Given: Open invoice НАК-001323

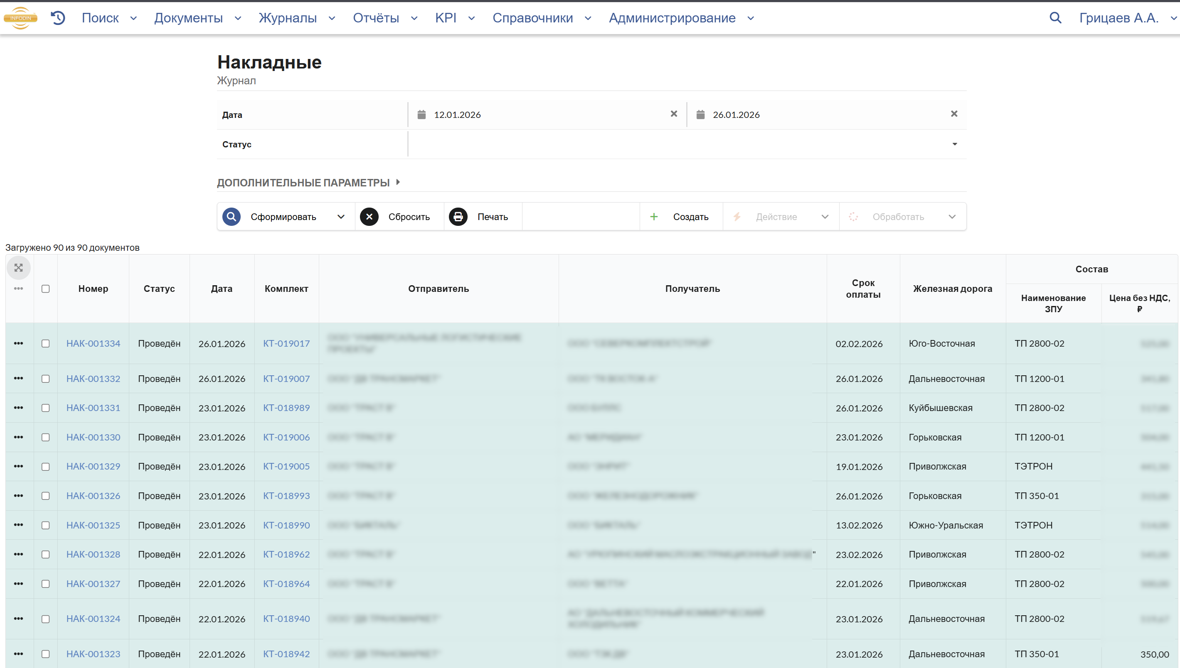Looking at the screenshot, I should (x=93, y=654).
